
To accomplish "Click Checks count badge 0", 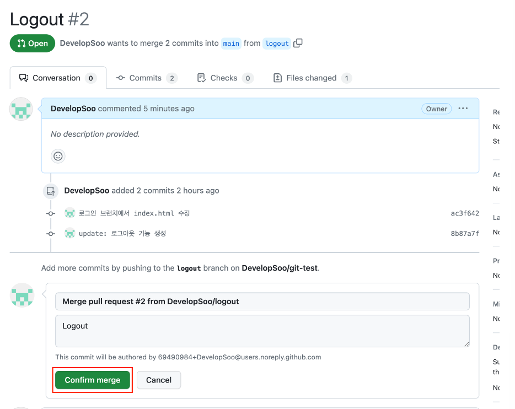I will (248, 78).
